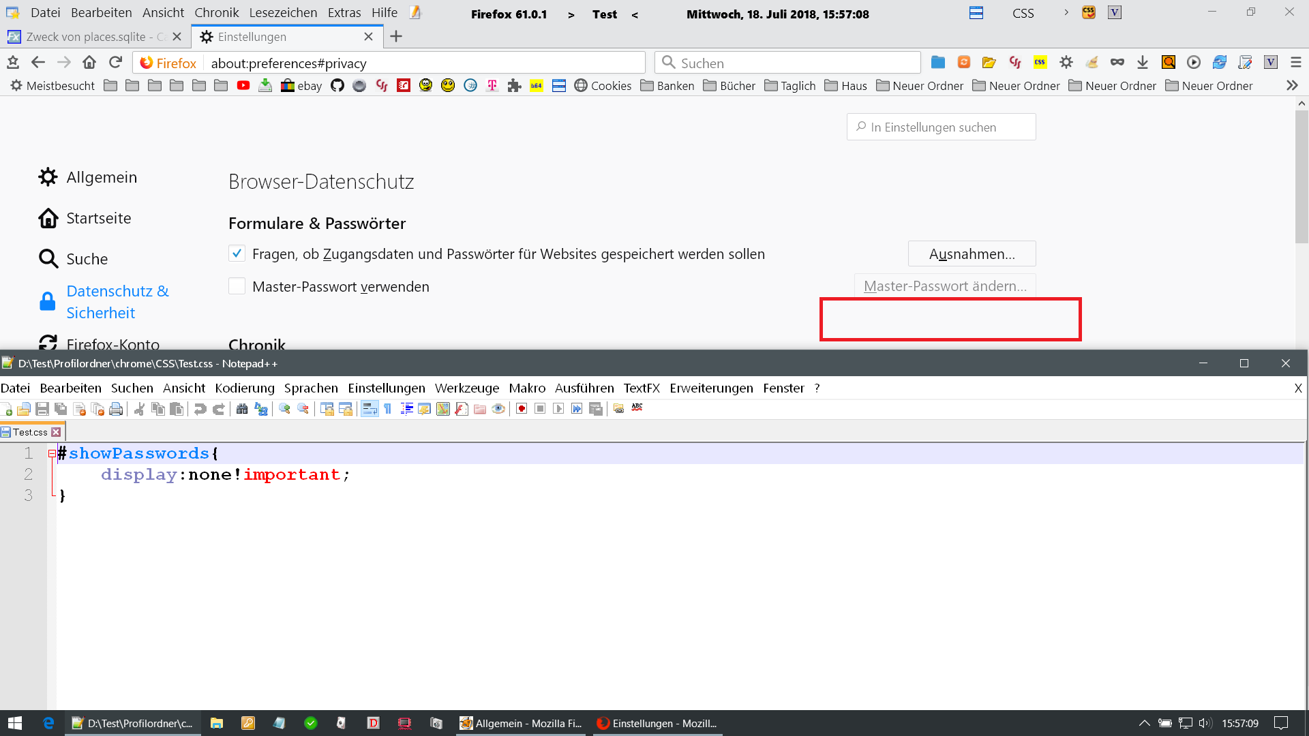Open the Firefox hamburger menu
This screenshot has width=1309, height=736.
point(1296,63)
